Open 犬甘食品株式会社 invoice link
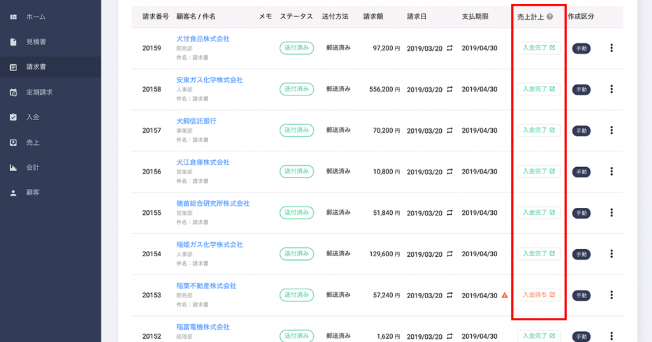This screenshot has width=652, height=342. [x=203, y=39]
